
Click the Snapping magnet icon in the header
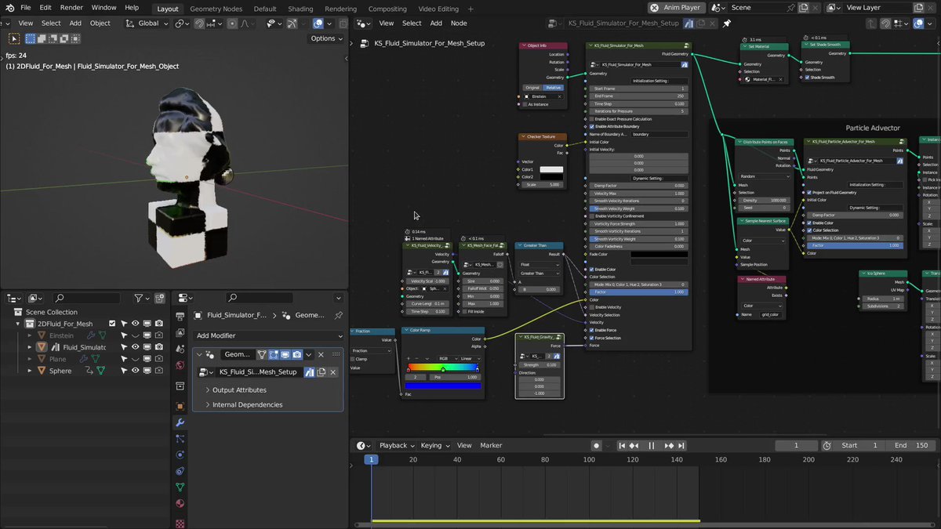[200, 24]
